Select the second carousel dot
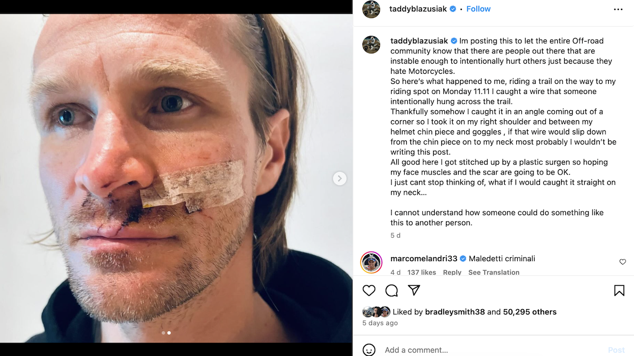 (169, 333)
